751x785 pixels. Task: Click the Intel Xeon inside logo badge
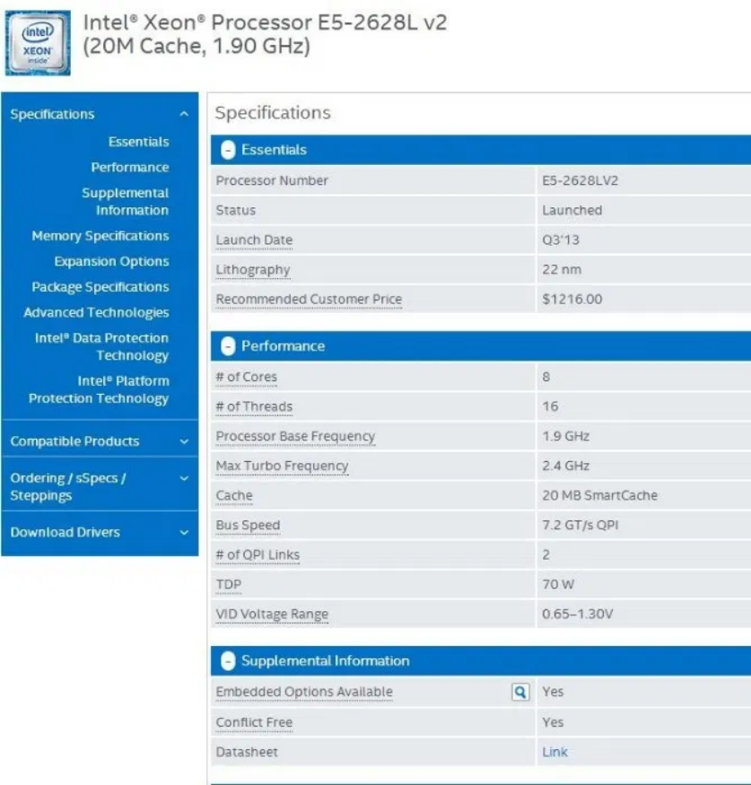pyautogui.click(x=38, y=43)
